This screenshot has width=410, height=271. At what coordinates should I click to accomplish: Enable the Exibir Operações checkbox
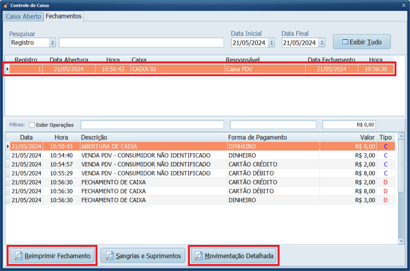(32, 125)
